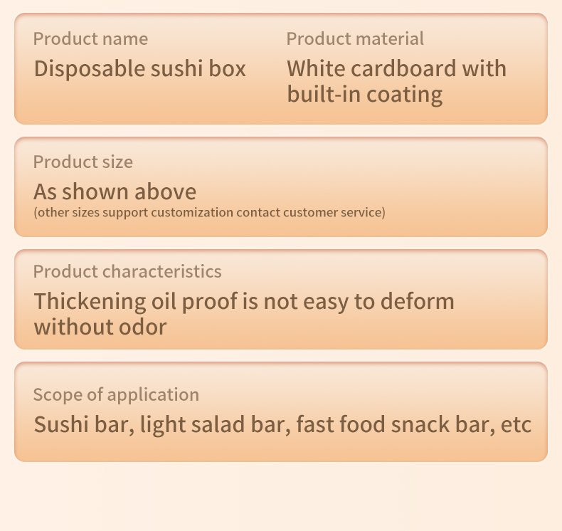Click the "Scope of application" heading
562x531 pixels.
[116, 394]
